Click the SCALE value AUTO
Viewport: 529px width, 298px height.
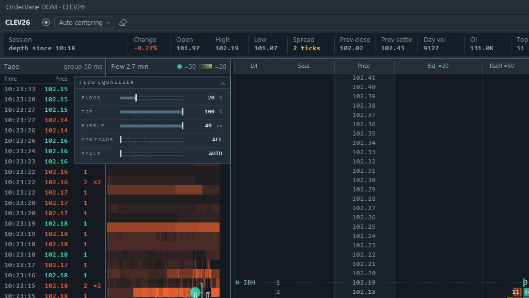215,153
